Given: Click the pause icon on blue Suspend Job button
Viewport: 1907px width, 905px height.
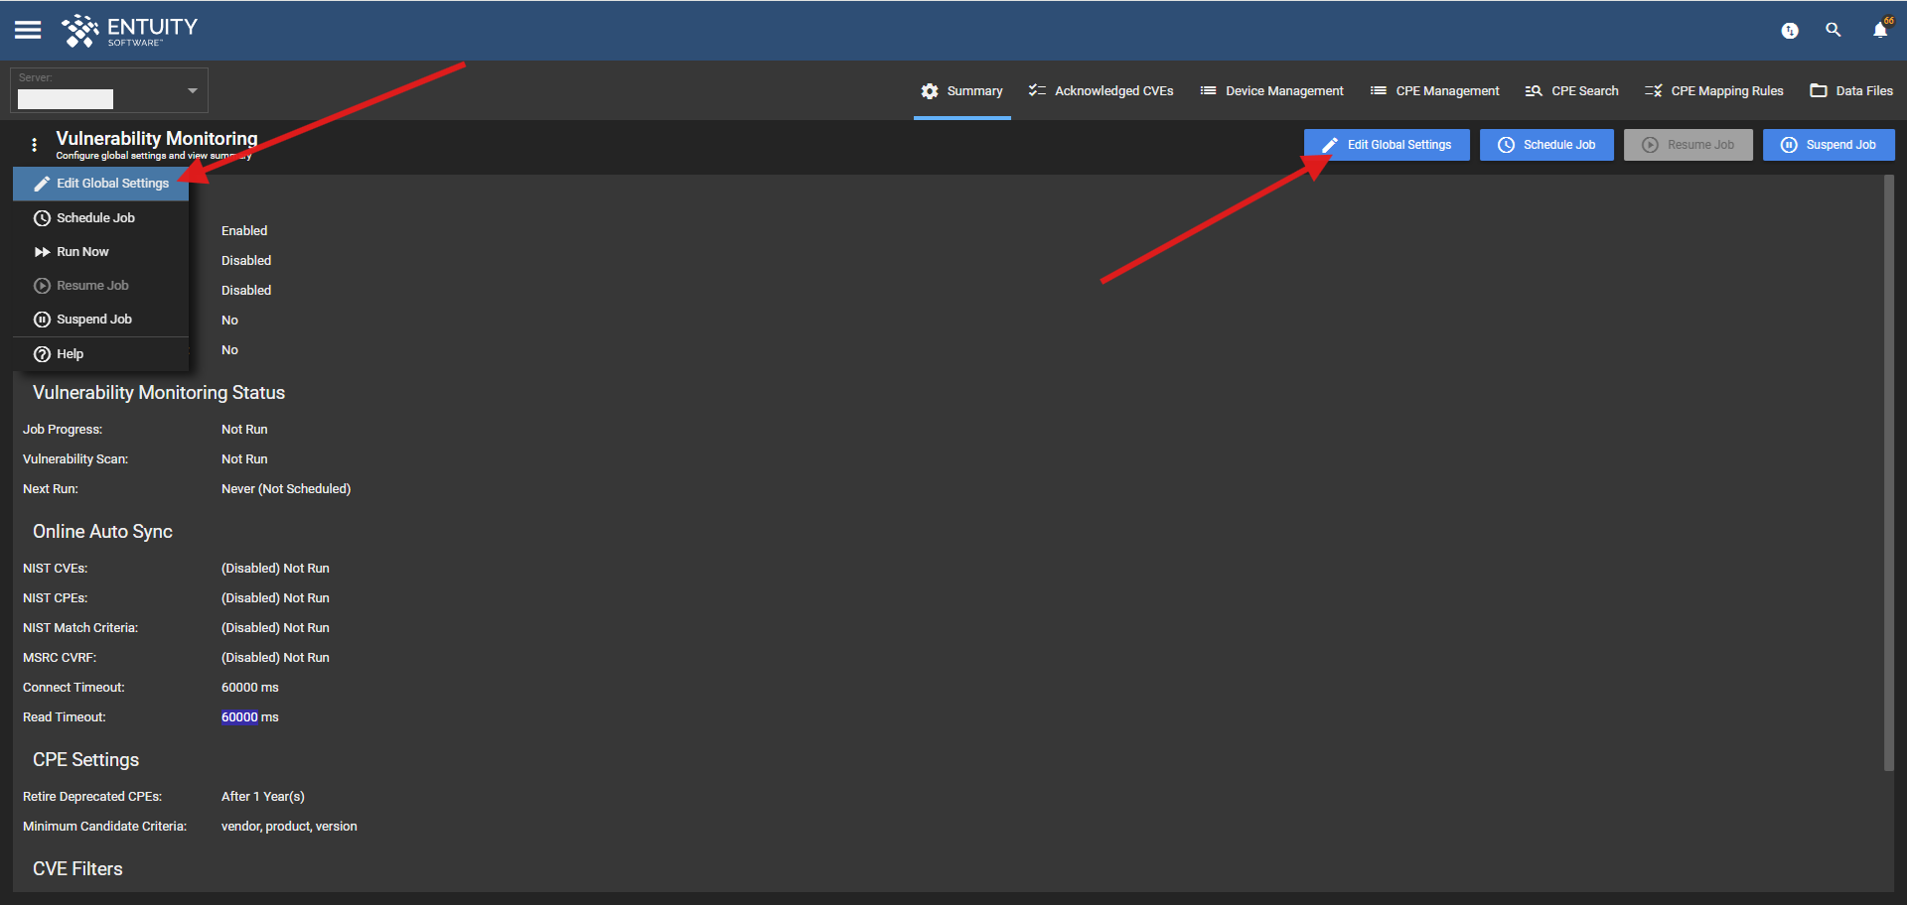Looking at the screenshot, I should [x=1789, y=145].
